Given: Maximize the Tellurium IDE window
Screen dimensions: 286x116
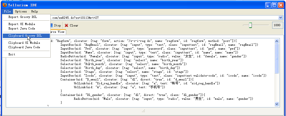Looking at the screenshot, I should [274, 5].
